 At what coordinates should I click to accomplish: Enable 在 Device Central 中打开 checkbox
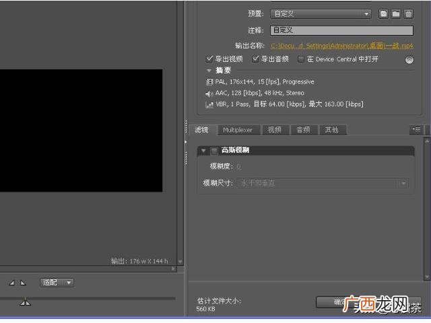301,59
